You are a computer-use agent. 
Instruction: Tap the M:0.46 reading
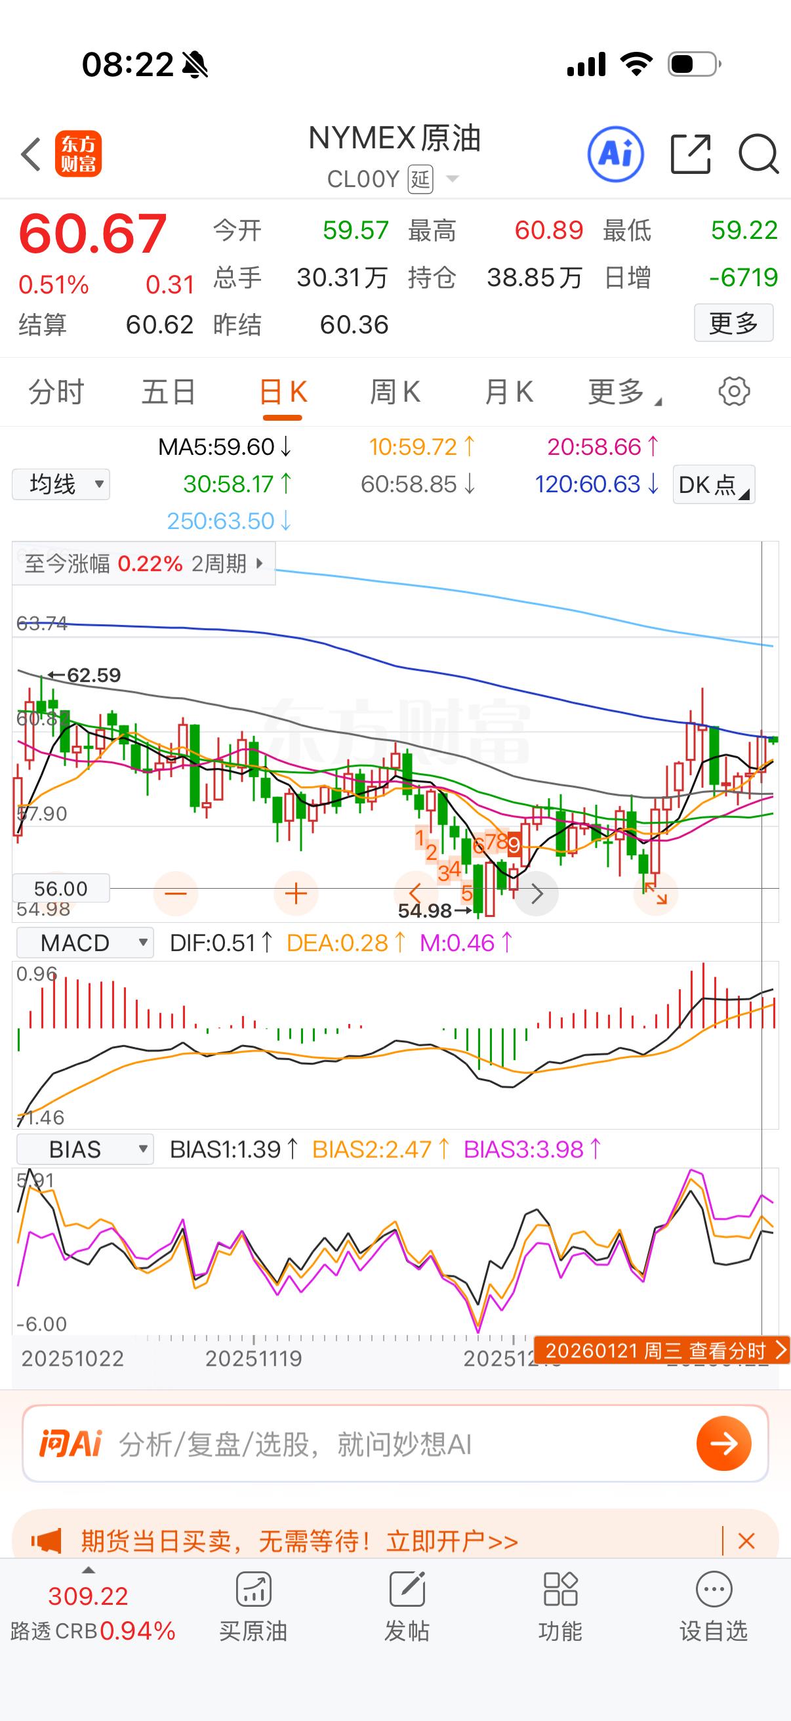466,943
